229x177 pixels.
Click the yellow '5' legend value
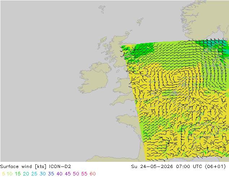pyautogui.click(x=4, y=174)
